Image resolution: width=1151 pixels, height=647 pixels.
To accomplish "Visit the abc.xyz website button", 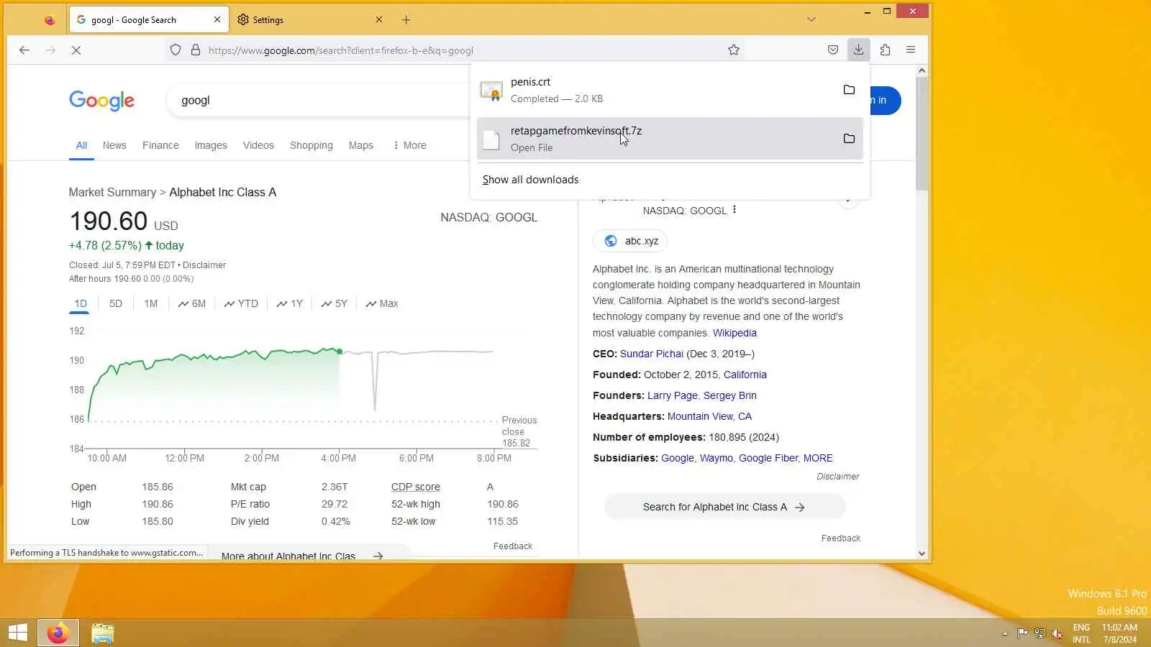I will pyautogui.click(x=630, y=241).
